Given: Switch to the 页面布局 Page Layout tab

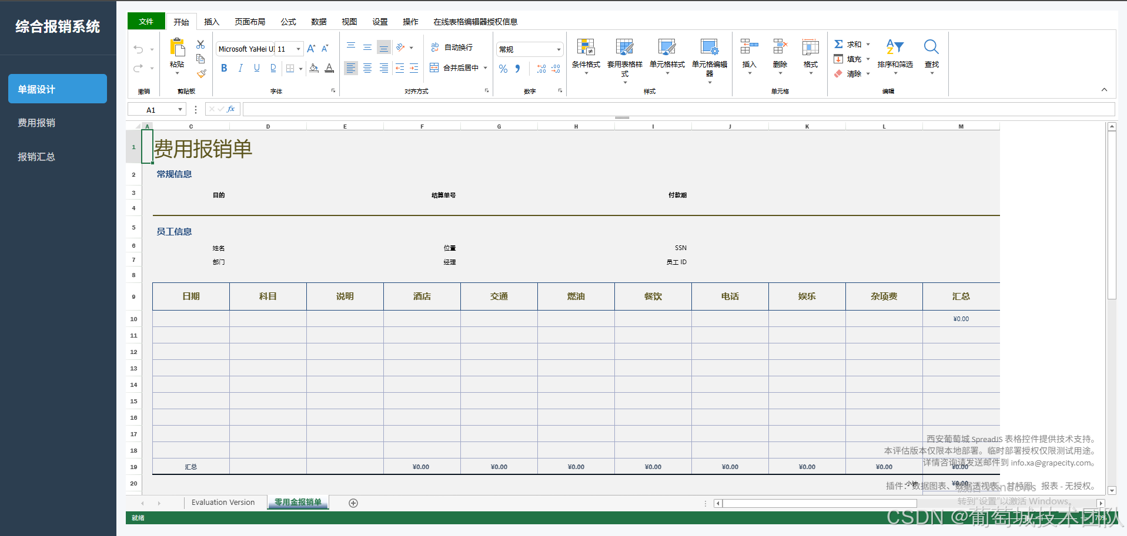Looking at the screenshot, I should click(x=250, y=22).
